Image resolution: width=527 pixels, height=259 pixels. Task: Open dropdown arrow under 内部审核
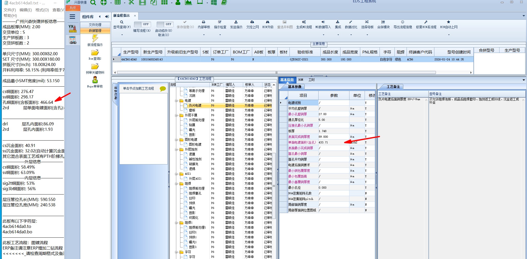(x=204, y=35)
